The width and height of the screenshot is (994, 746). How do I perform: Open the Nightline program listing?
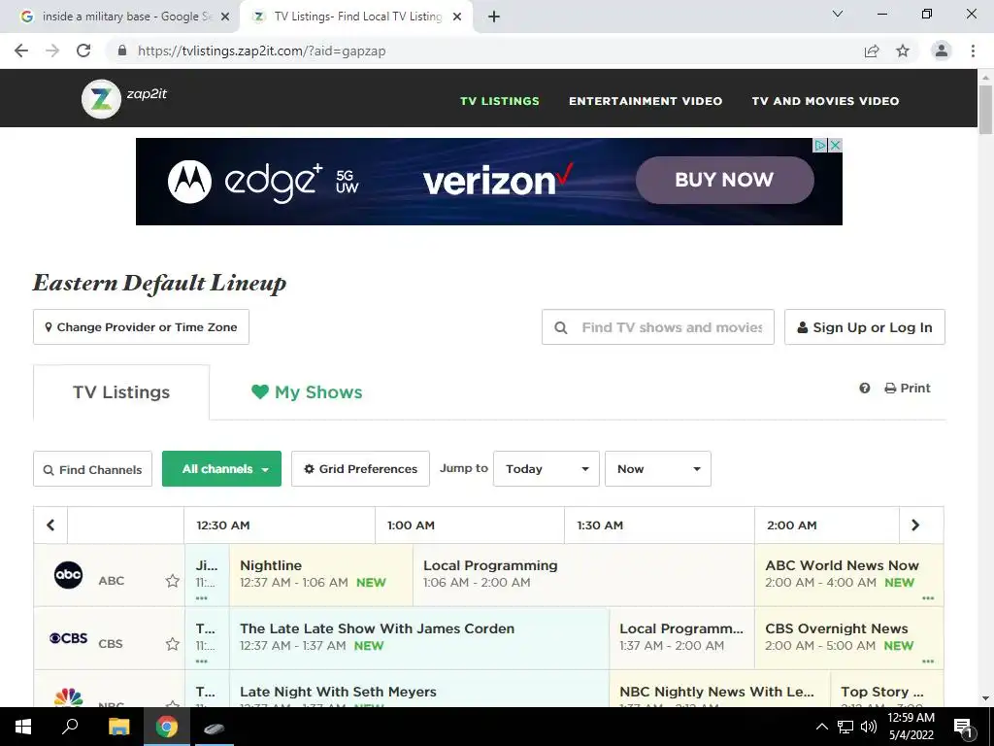[320, 573]
